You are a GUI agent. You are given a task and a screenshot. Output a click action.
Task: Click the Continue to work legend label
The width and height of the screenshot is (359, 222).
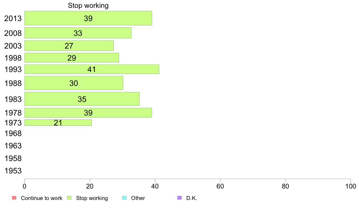tap(41, 198)
